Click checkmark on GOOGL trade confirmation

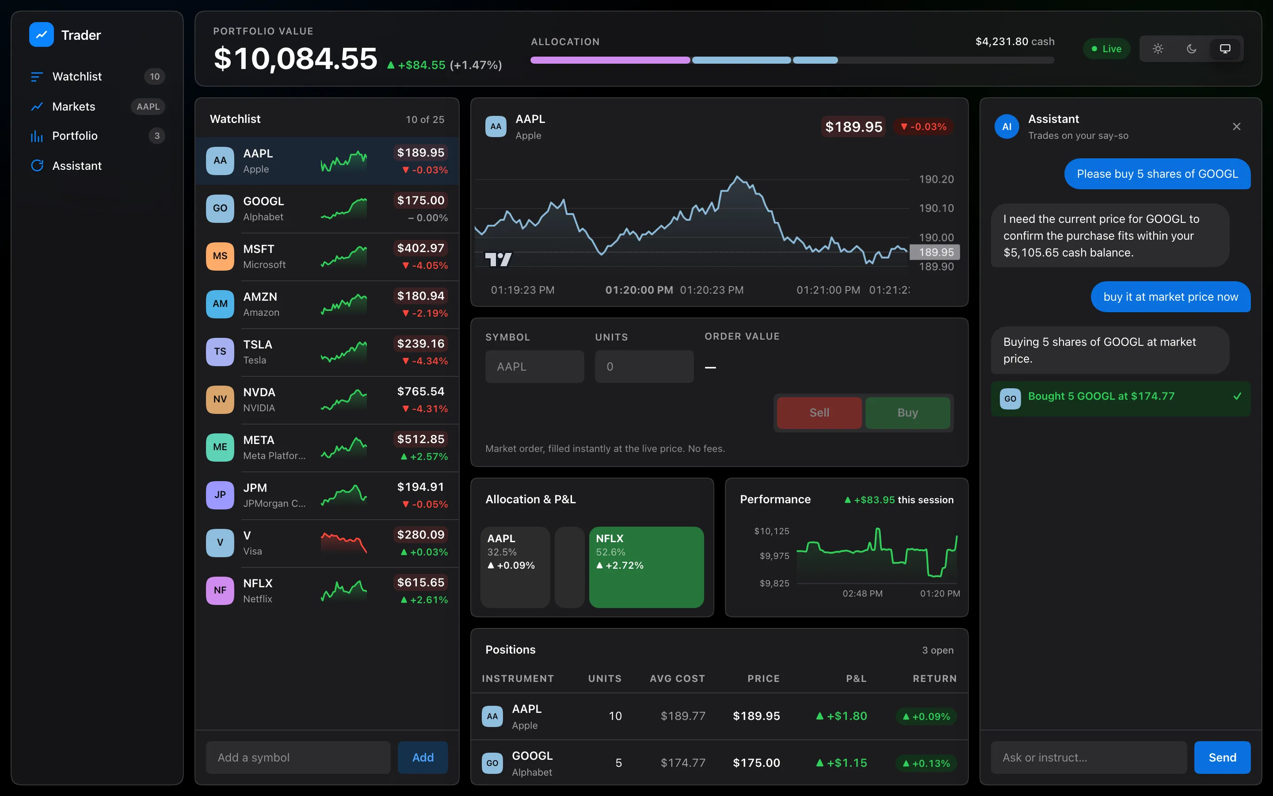[x=1237, y=396]
